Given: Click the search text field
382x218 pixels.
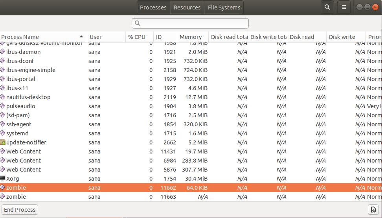Looking at the screenshot, I should click(x=190, y=23).
